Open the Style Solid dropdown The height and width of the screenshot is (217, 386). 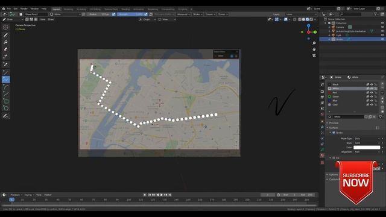pyautogui.click(x=367, y=143)
